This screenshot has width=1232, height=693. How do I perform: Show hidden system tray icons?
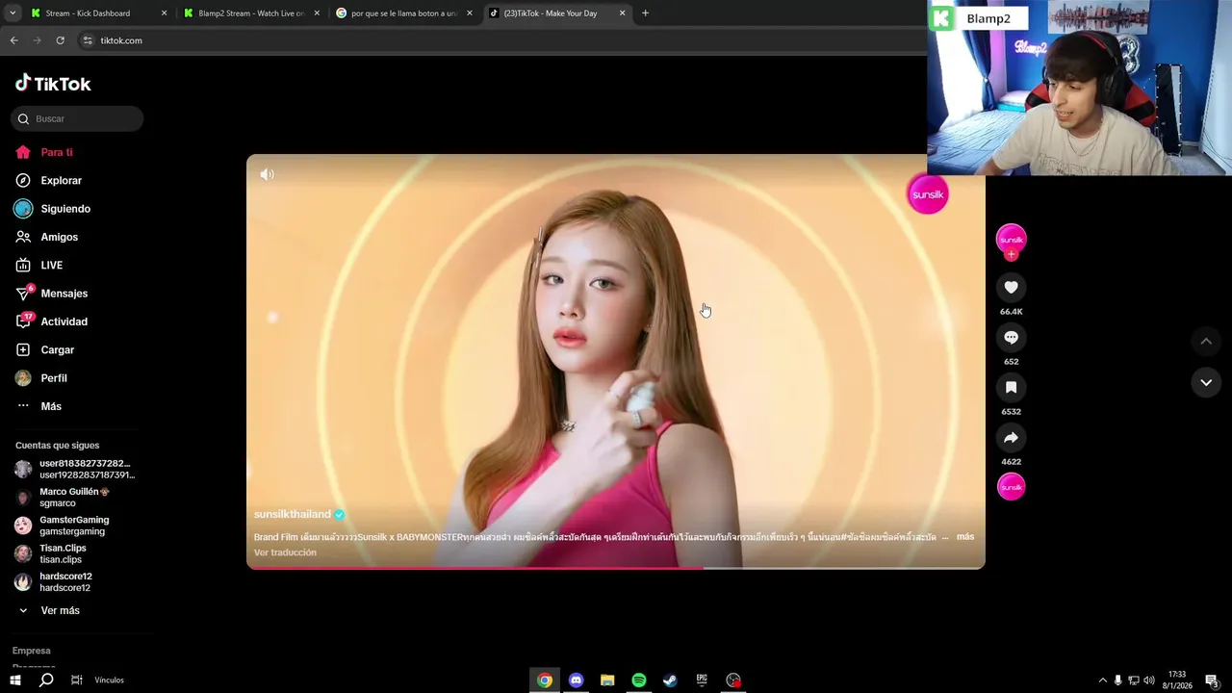click(1102, 680)
